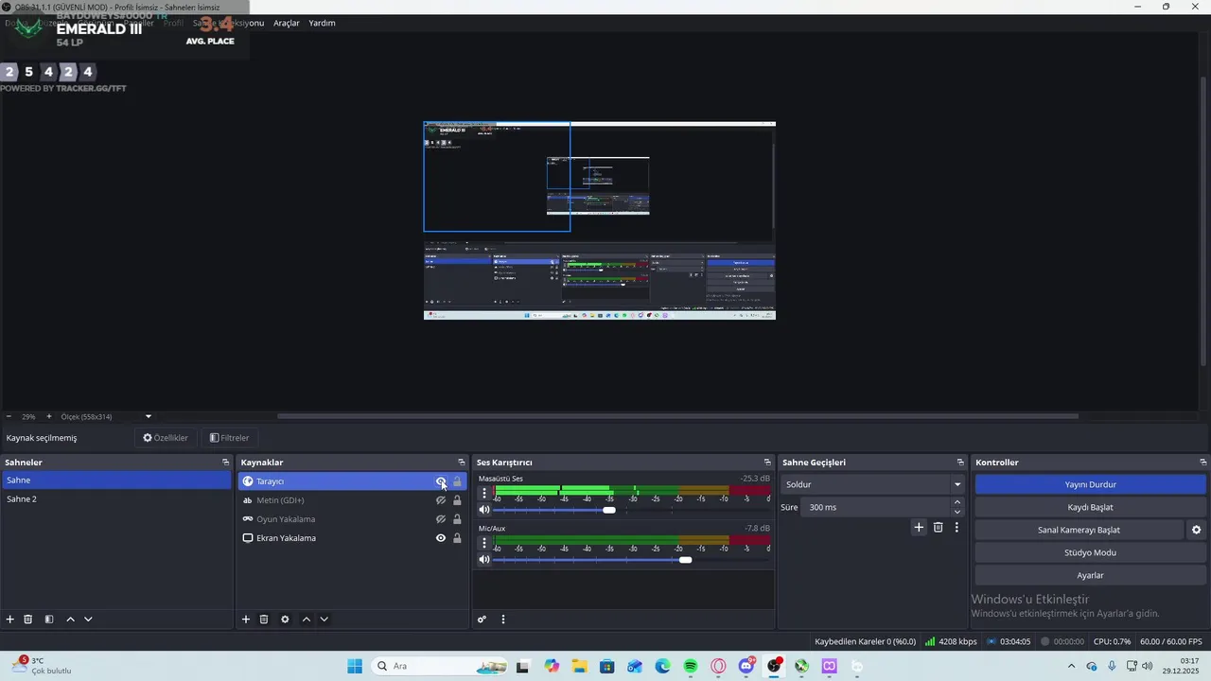Click the taskbar Ara search box

[x=441, y=666]
